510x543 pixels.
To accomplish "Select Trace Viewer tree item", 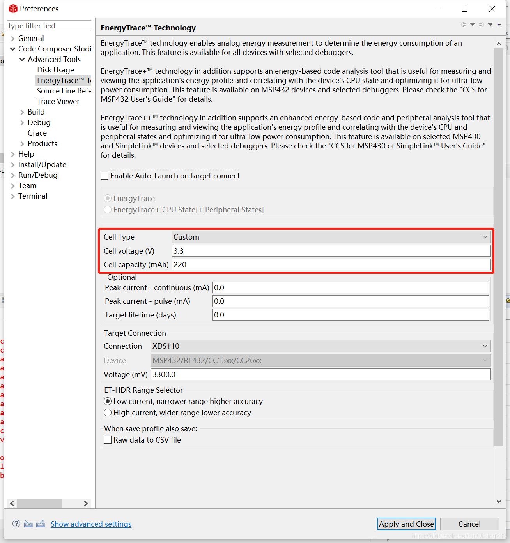I will tap(58, 101).
